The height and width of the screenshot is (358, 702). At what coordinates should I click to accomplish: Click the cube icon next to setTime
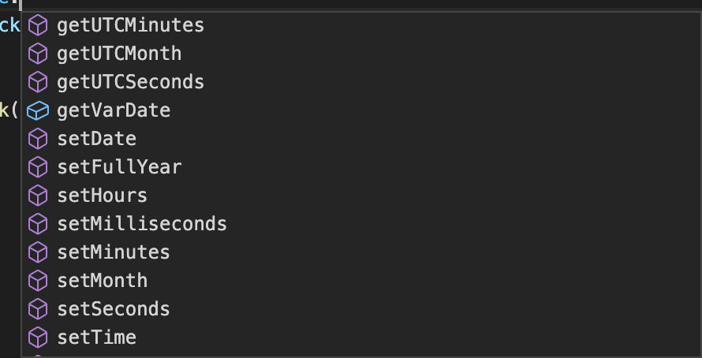[x=38, y=337]
